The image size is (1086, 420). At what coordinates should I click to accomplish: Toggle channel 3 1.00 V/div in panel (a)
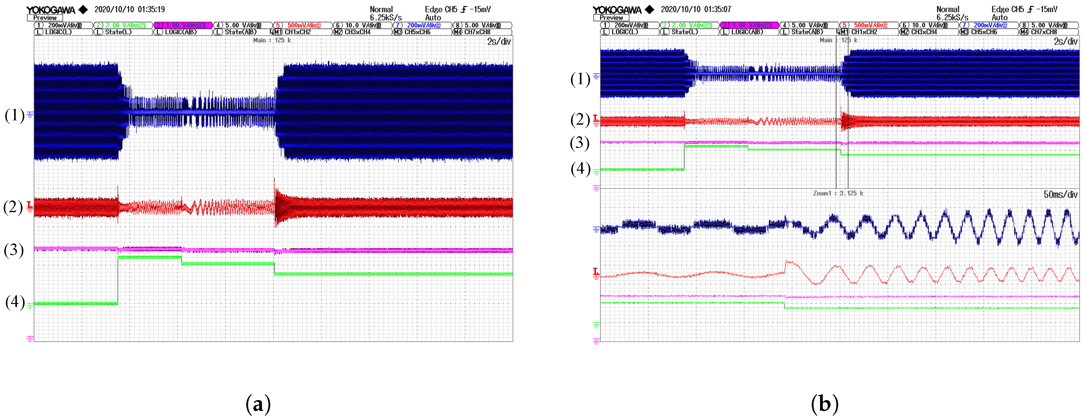(x=183, y=25)
